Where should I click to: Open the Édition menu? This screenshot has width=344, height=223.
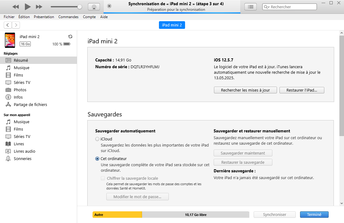click(x=24, y=17)
